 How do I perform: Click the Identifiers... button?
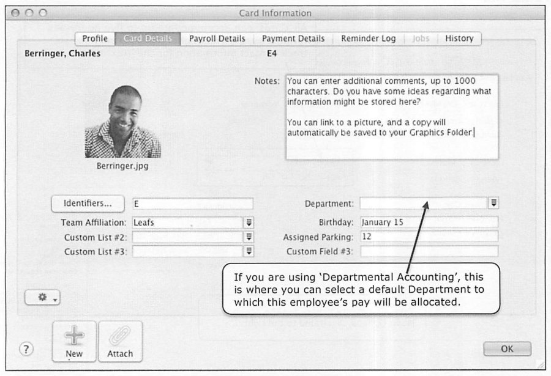[88, 204]
